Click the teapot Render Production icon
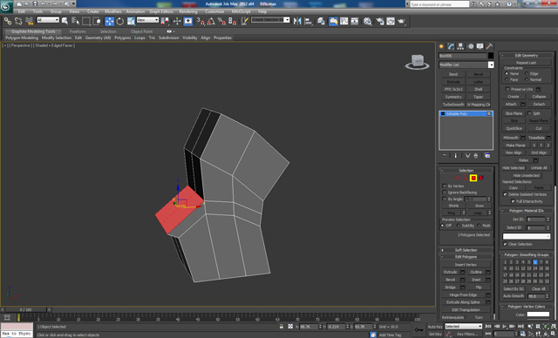The image size is (558, 338). (401, 21)
